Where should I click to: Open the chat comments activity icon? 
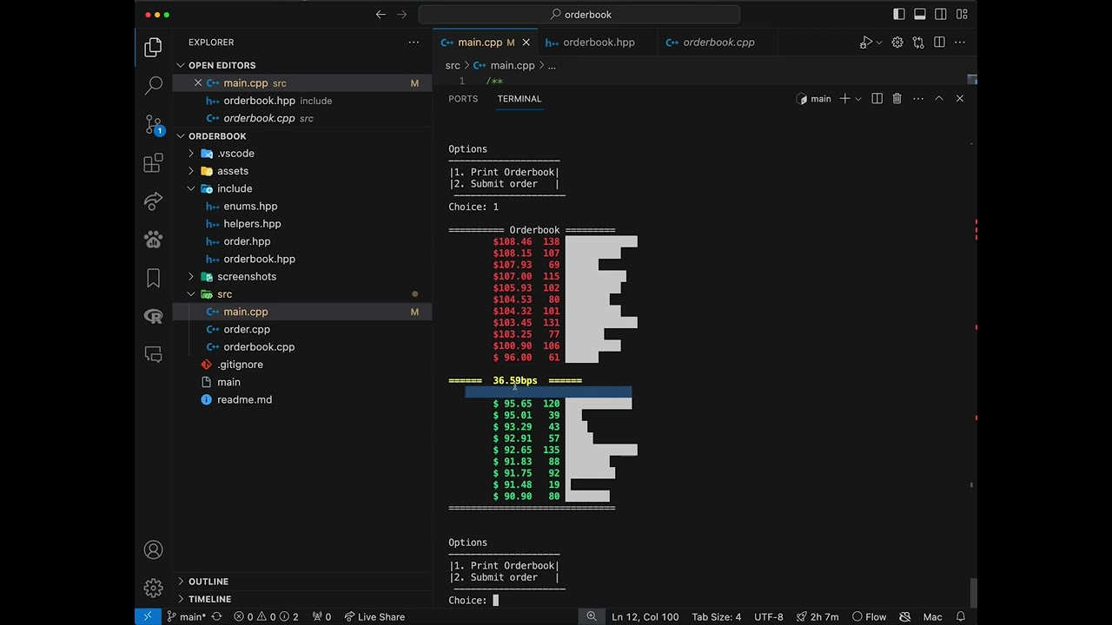coord(153,354)
